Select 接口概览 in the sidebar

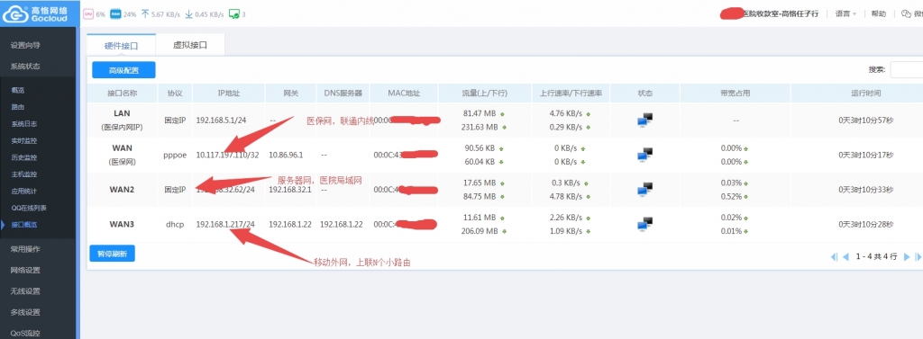tap(24, 225)
